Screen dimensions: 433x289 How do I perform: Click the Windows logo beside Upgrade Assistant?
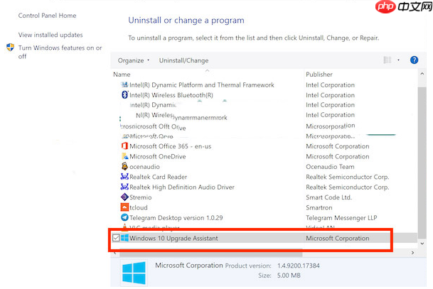click(124, 238)
